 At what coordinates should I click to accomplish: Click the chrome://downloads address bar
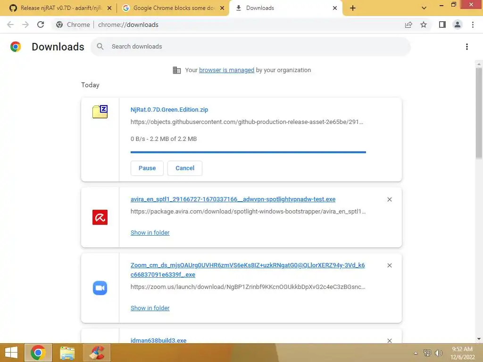coord(128,25)
